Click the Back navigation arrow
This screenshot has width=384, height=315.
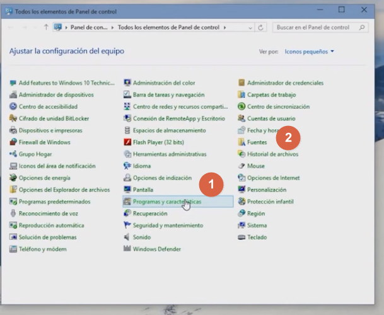click(11, 28)
